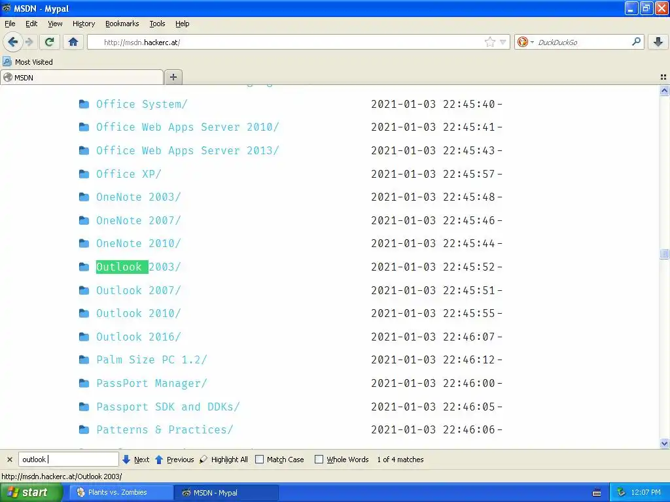Open the Office System/ folder link
Screen dimensions: 670x502
click(x=141, y=104)
